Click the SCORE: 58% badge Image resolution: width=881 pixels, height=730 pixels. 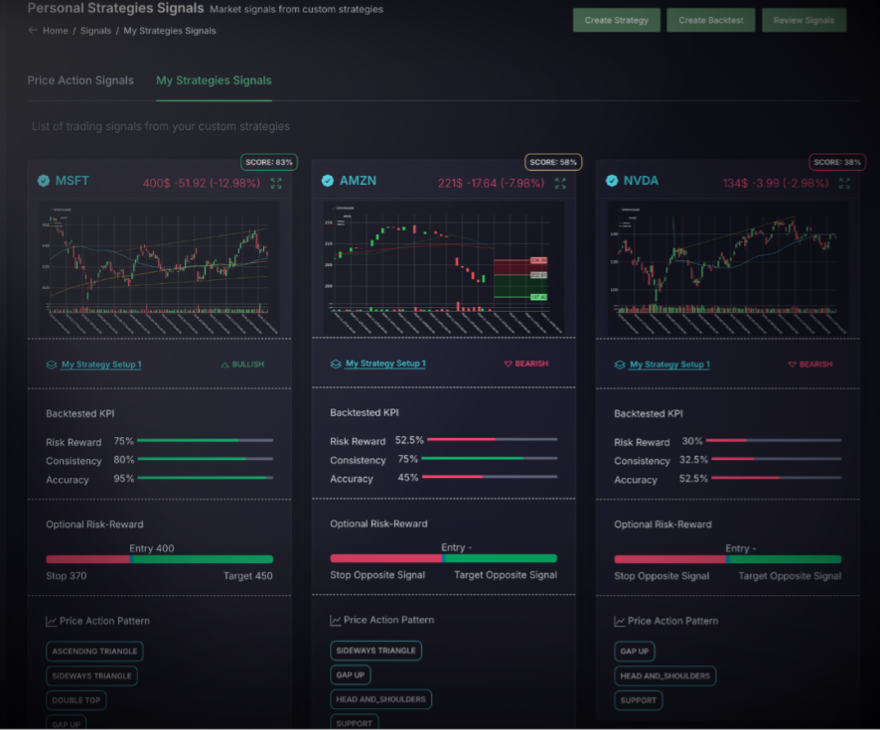pyautogui.click(x=553, y=162)
